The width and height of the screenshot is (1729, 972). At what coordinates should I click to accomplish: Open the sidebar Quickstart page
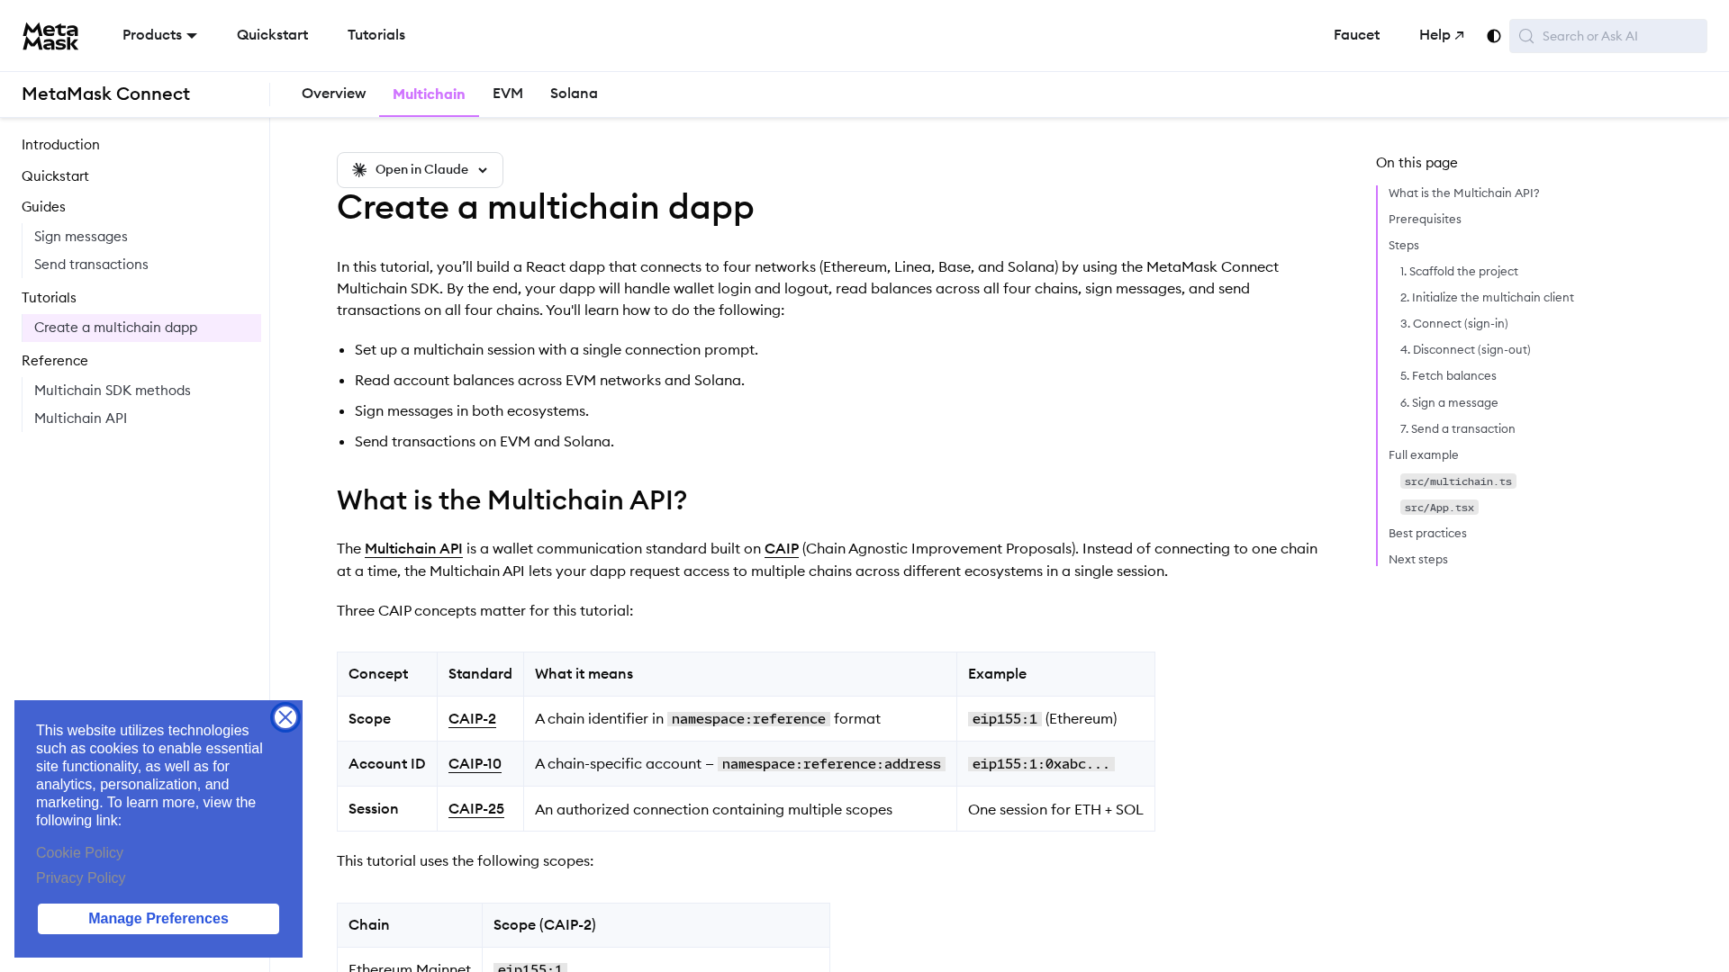click(55, 176)
